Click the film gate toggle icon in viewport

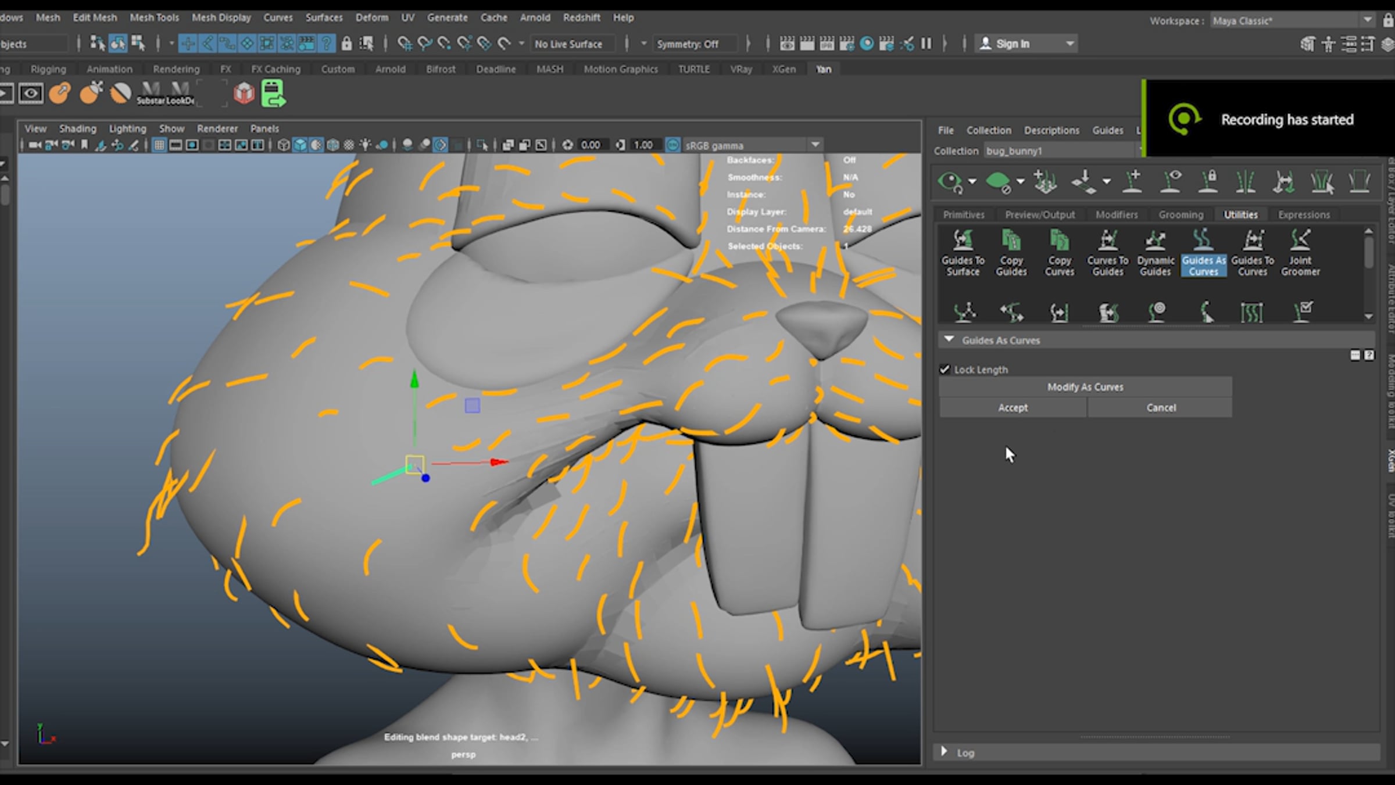(x=175, y=145)
